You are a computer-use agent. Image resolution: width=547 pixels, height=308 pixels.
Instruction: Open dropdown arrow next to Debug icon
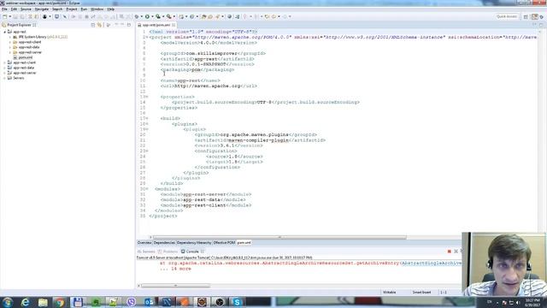[141, 16]
